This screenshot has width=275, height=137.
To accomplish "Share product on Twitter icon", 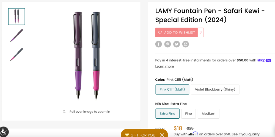I will [x=177, y=44].
